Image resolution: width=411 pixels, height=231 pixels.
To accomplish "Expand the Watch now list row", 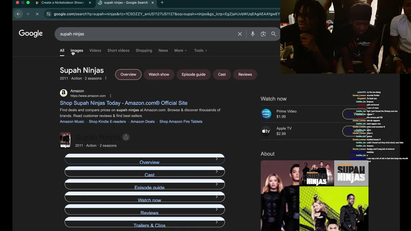I will 145,197.
